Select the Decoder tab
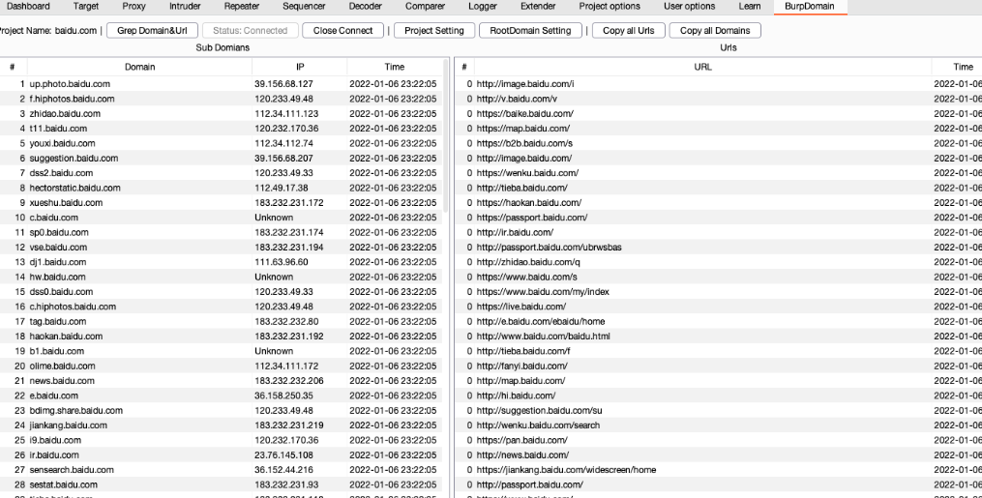This screenshot has width=982, height=498. (365, 6)
